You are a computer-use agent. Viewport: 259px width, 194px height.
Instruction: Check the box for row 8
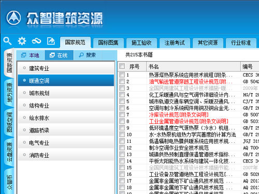coord(122,121)
